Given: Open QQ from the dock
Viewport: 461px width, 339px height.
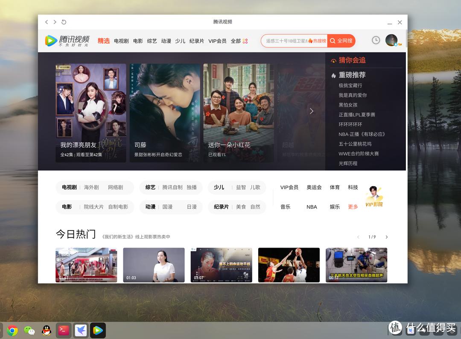Looking at the screenshot, I should tap(46, 330).
